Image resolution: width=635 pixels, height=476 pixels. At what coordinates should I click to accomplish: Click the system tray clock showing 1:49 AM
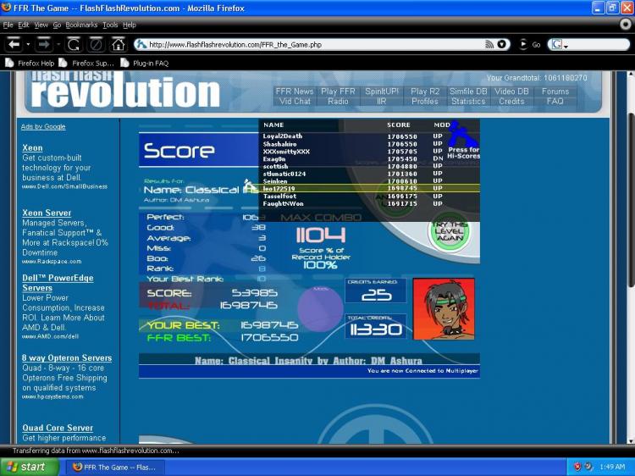point(612,467)
